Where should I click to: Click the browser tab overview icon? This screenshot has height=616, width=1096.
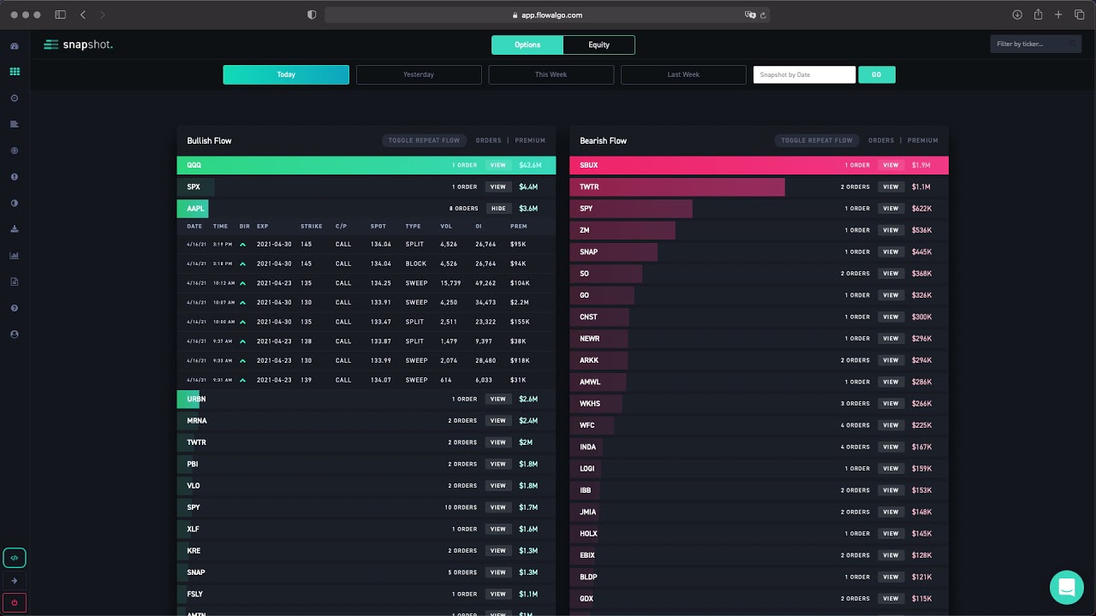[1079, 15]
